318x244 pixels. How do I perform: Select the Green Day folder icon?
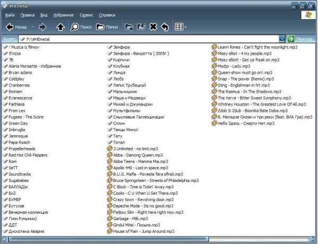pyautogui.click(x=5, y=123)
